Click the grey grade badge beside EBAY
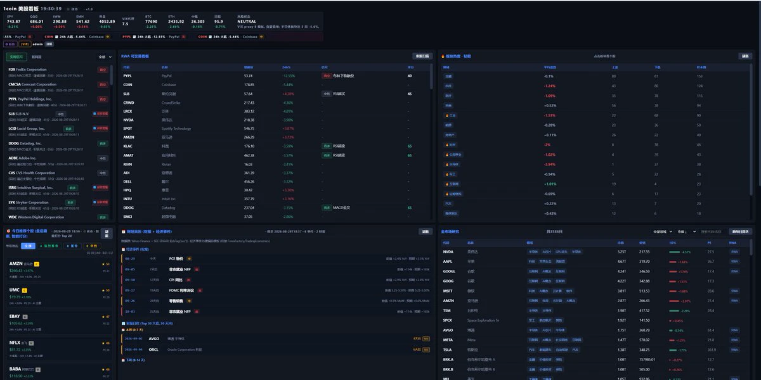Viewport: 761px width, 380px height. click(x=25, y=316)
